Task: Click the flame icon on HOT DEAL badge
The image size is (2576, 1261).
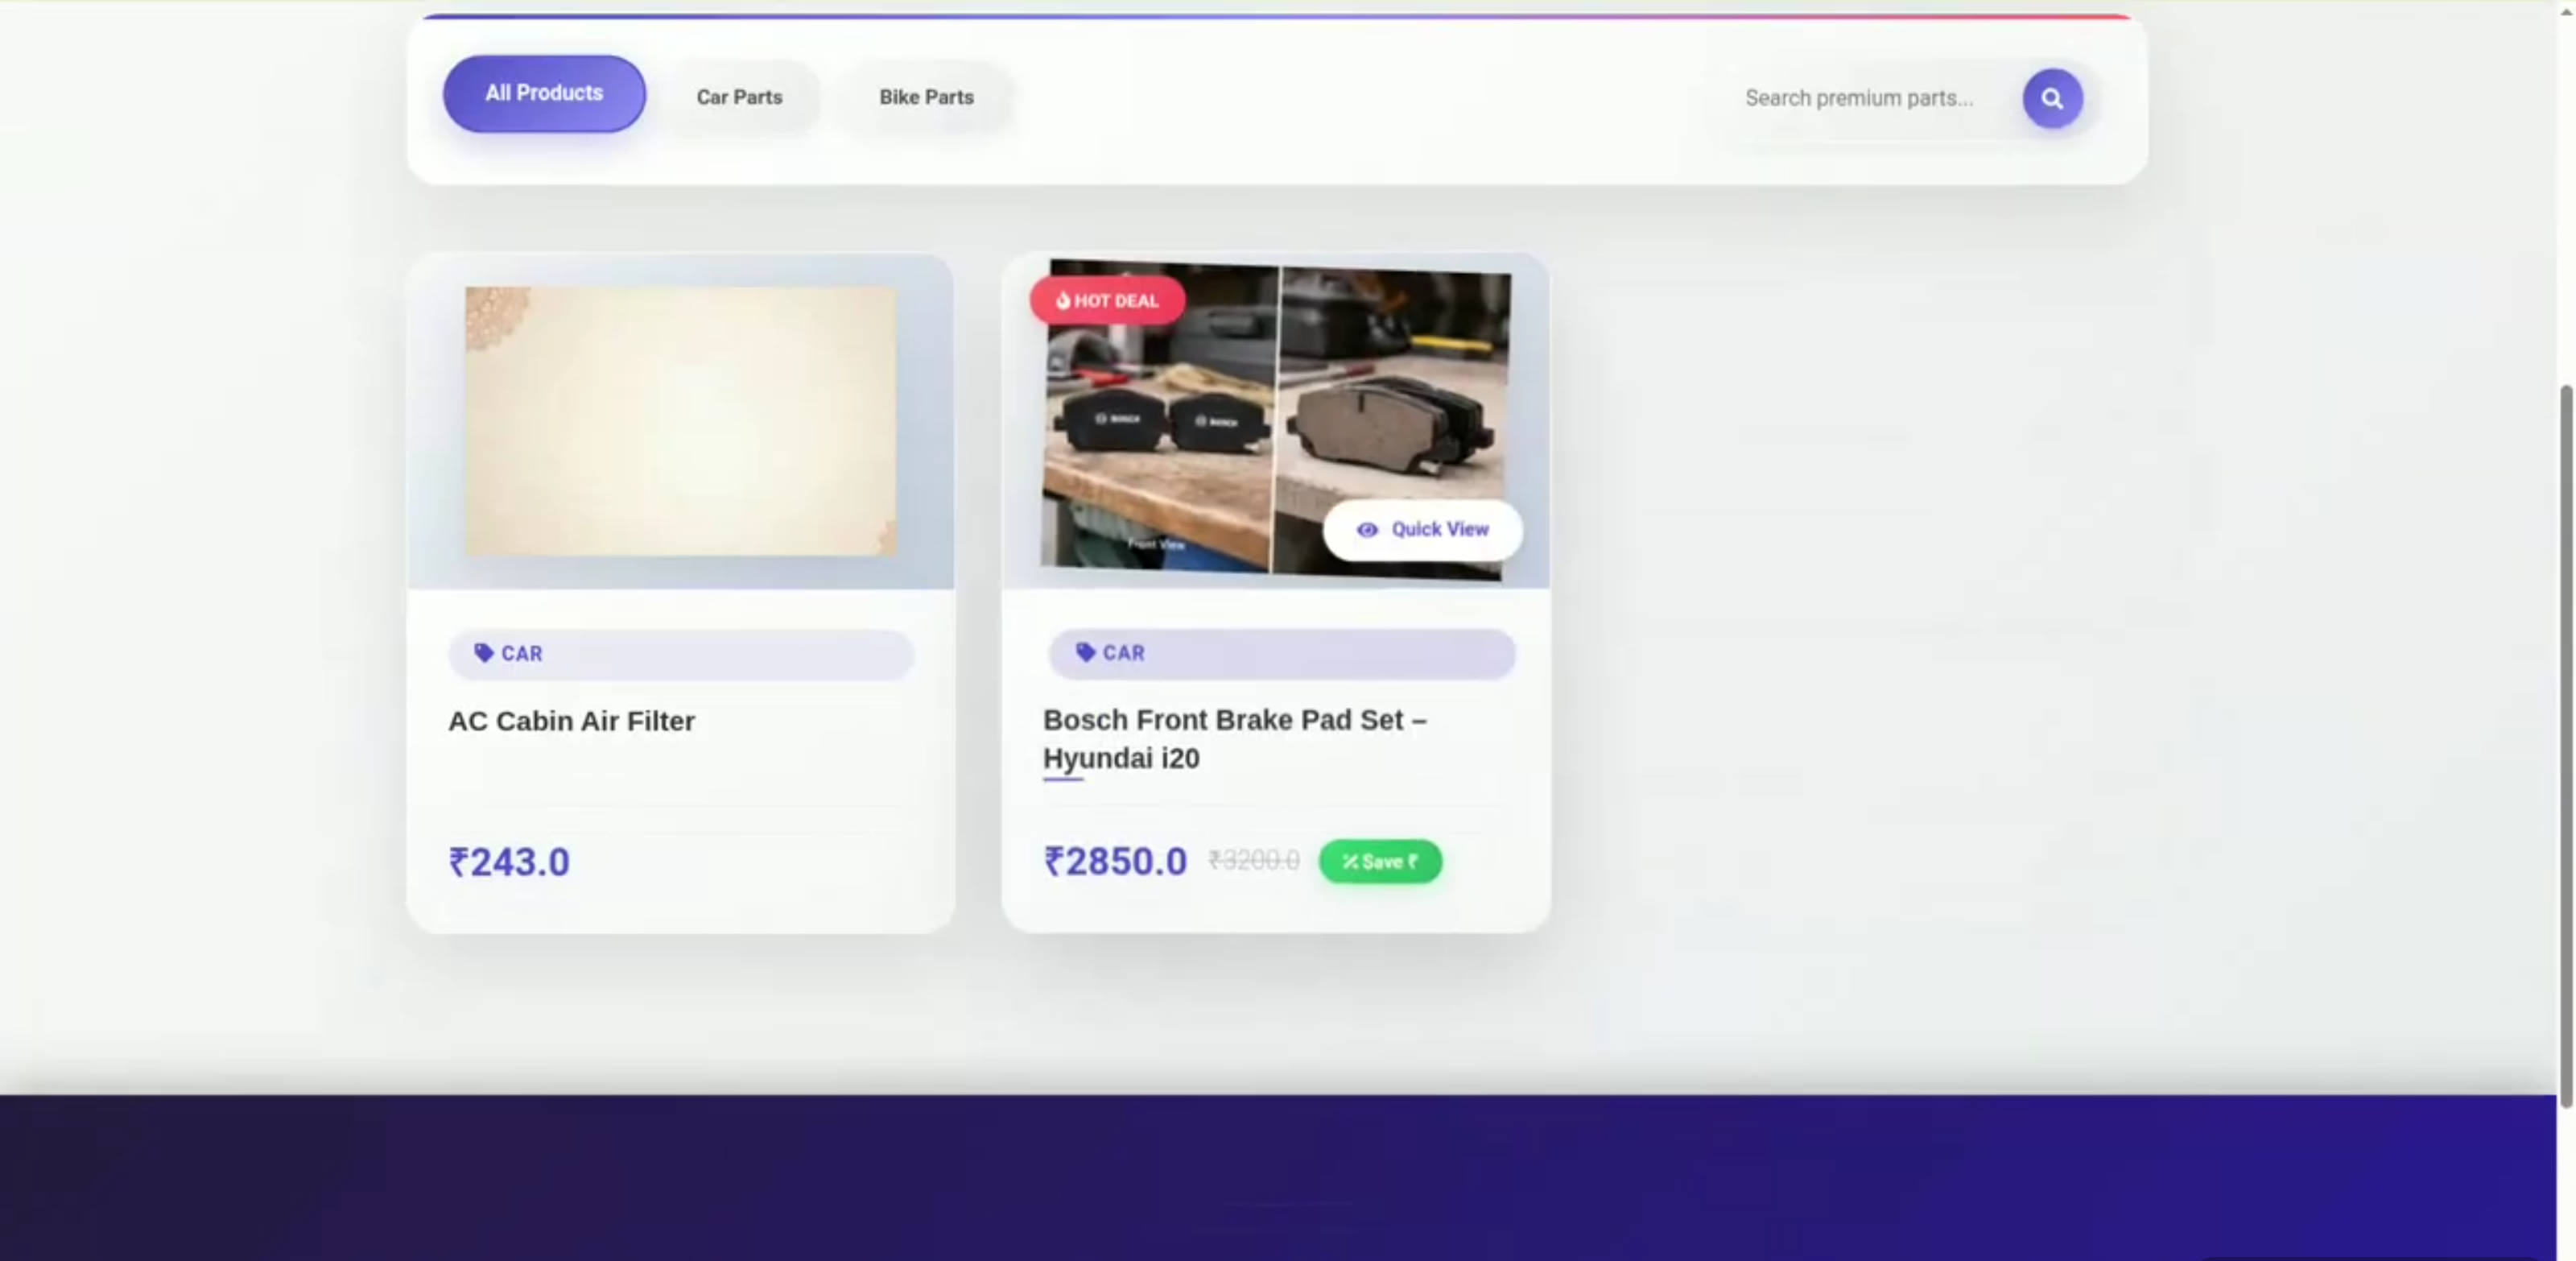Action: pos(1062,300)
